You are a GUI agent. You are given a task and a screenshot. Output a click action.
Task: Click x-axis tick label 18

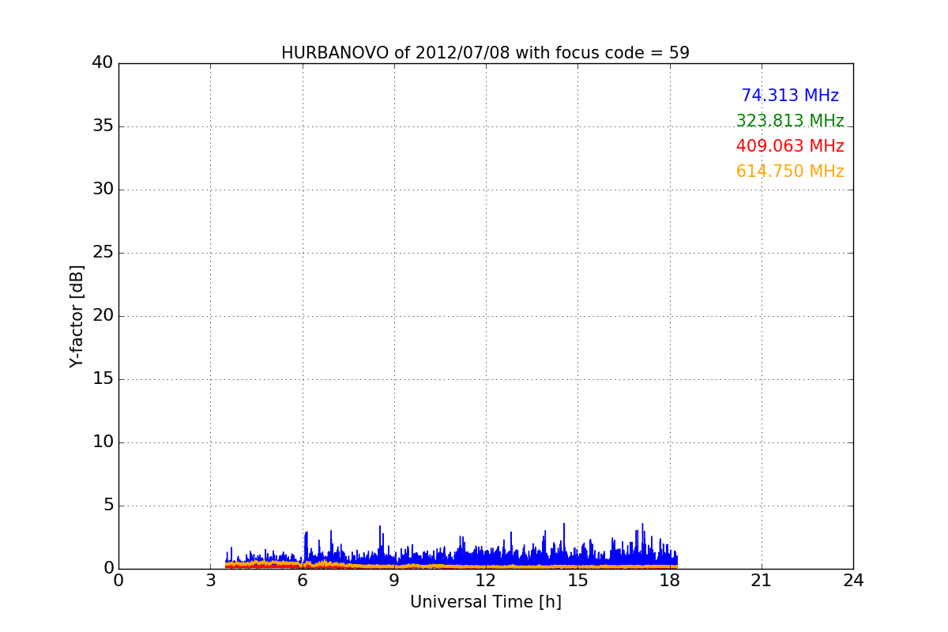tap(670, 581)
